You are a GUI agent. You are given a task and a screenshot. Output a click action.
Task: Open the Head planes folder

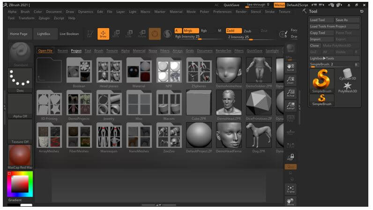click(x=109, y=72)
